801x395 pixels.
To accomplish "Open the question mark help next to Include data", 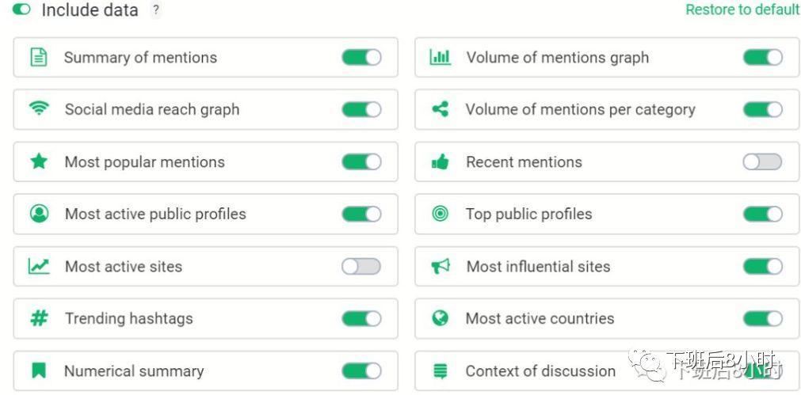I will (x=156, y=9).
